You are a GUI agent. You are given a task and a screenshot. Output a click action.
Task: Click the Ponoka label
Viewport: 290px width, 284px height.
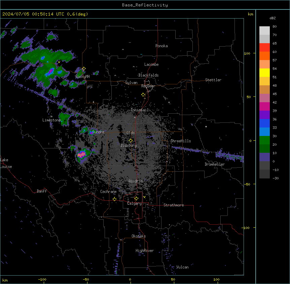(161, 46)
